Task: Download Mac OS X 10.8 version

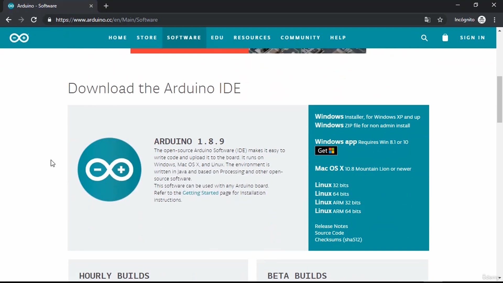Action: point(363,168)
